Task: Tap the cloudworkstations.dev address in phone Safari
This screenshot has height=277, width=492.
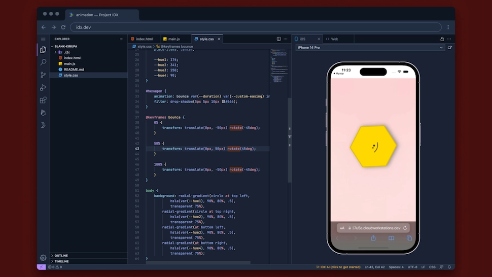Action: point(376,228)
